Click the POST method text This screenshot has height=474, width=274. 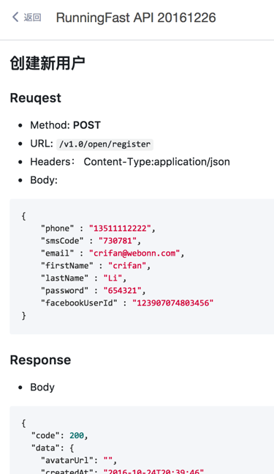pyautogui.click(x=87, y=125)
